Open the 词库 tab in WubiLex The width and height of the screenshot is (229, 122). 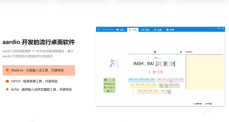click(x=120, y=30)
